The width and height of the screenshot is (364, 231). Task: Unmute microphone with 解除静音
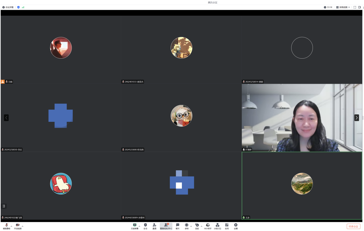click(x=6, y=226)
